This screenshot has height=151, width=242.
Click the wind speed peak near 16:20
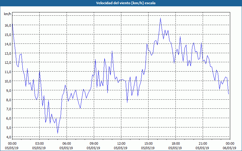(161, 18)
